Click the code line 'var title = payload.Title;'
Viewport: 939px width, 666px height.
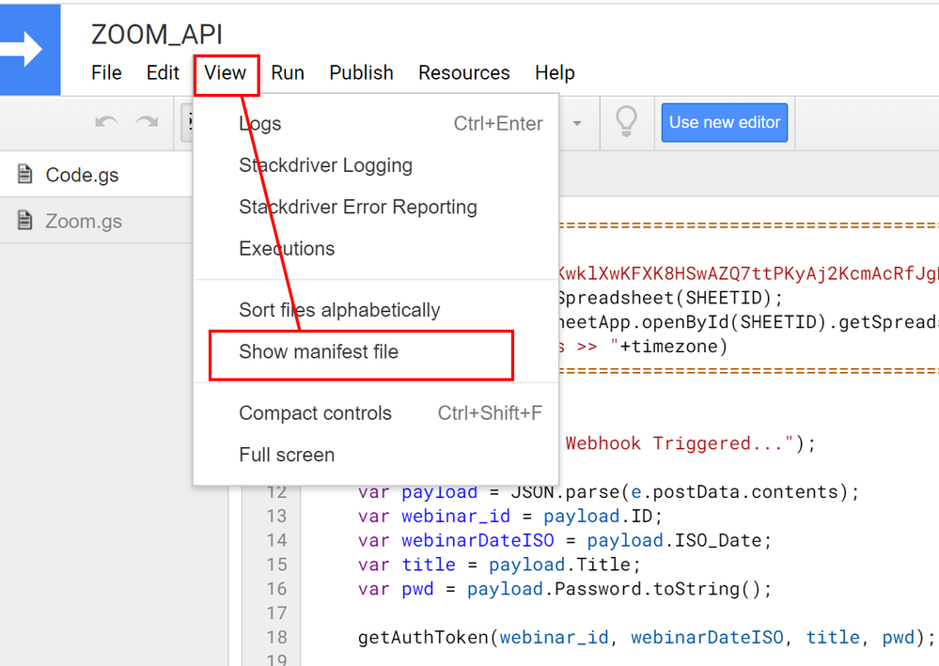click(x=499, y=565)
